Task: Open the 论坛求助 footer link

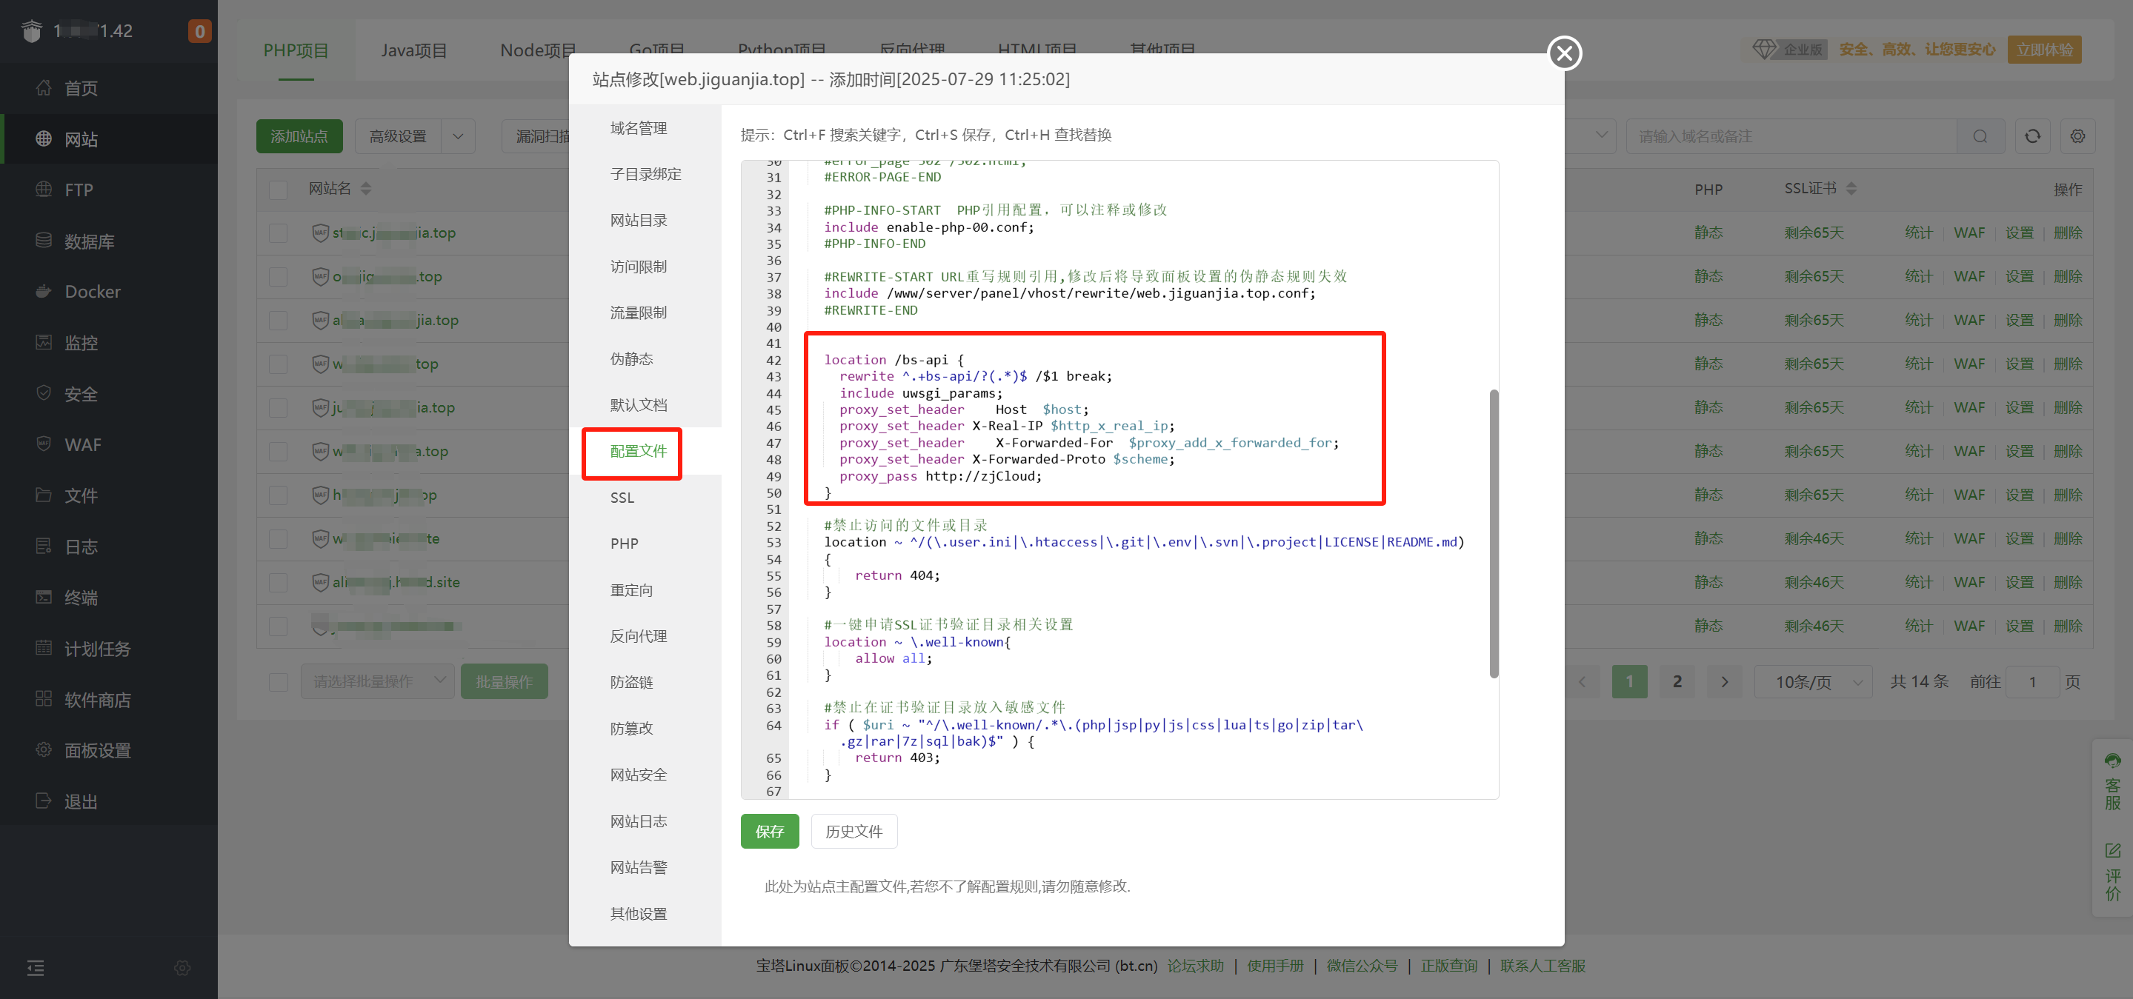Action: [1195, 966]
